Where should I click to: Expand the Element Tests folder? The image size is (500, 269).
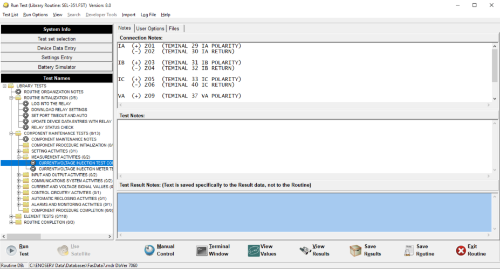click(x=12, y=216)
